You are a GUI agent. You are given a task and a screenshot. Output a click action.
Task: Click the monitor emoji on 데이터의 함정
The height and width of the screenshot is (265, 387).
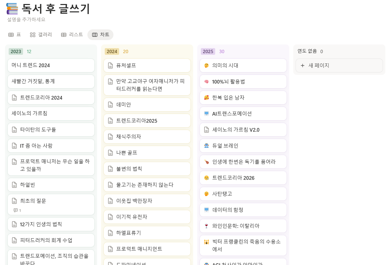coord(206,210)
